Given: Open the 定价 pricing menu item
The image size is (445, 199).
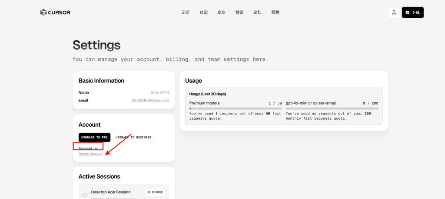Looking at the screenshot, I should pos(186,13).
